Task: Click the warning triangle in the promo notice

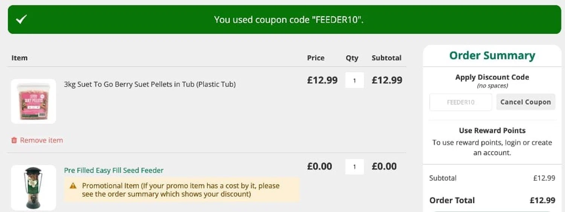Action: (73, 186)
